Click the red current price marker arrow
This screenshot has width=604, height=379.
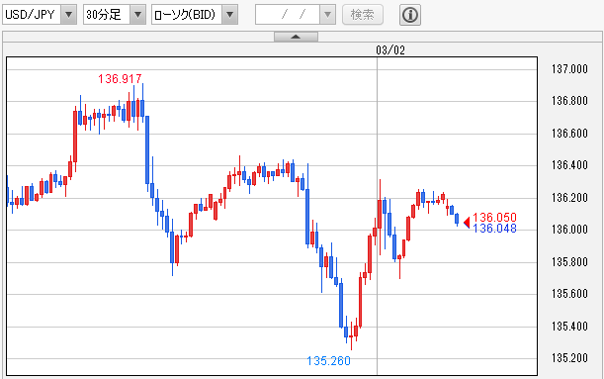click(467, 223)
